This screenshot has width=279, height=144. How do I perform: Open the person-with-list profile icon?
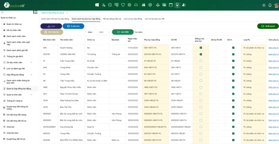coord(184,5)
